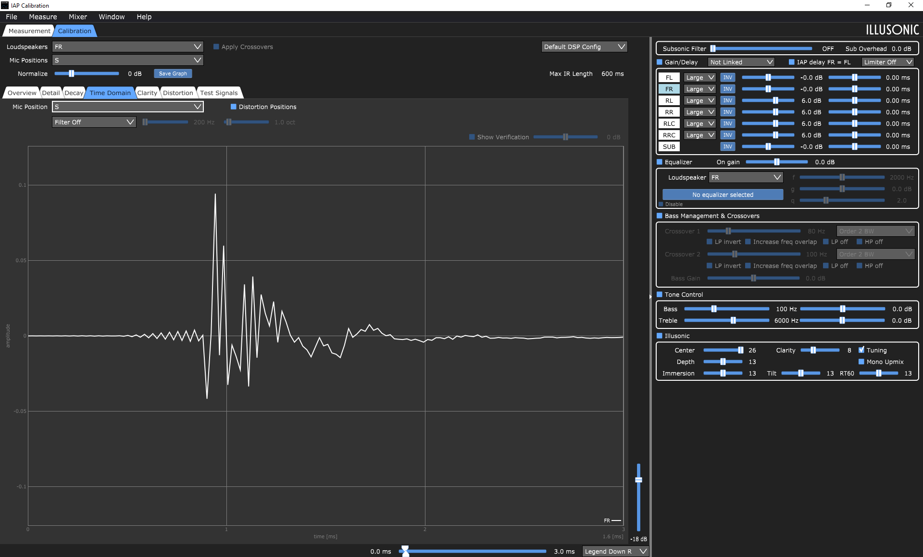Click the Treble frequency slider handle
This screenshot has width=923, height=557.
[733, 320]
